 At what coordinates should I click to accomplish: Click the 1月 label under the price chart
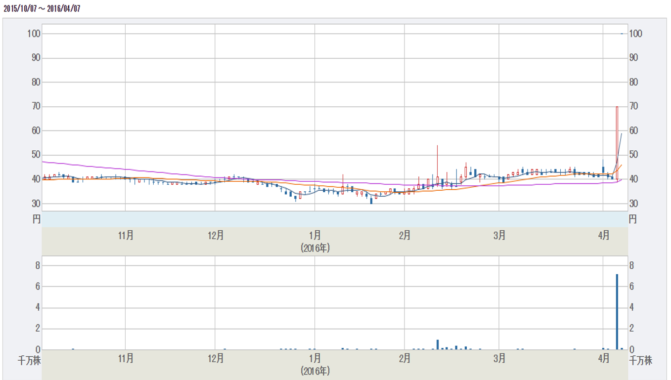(x=315, y=236)
